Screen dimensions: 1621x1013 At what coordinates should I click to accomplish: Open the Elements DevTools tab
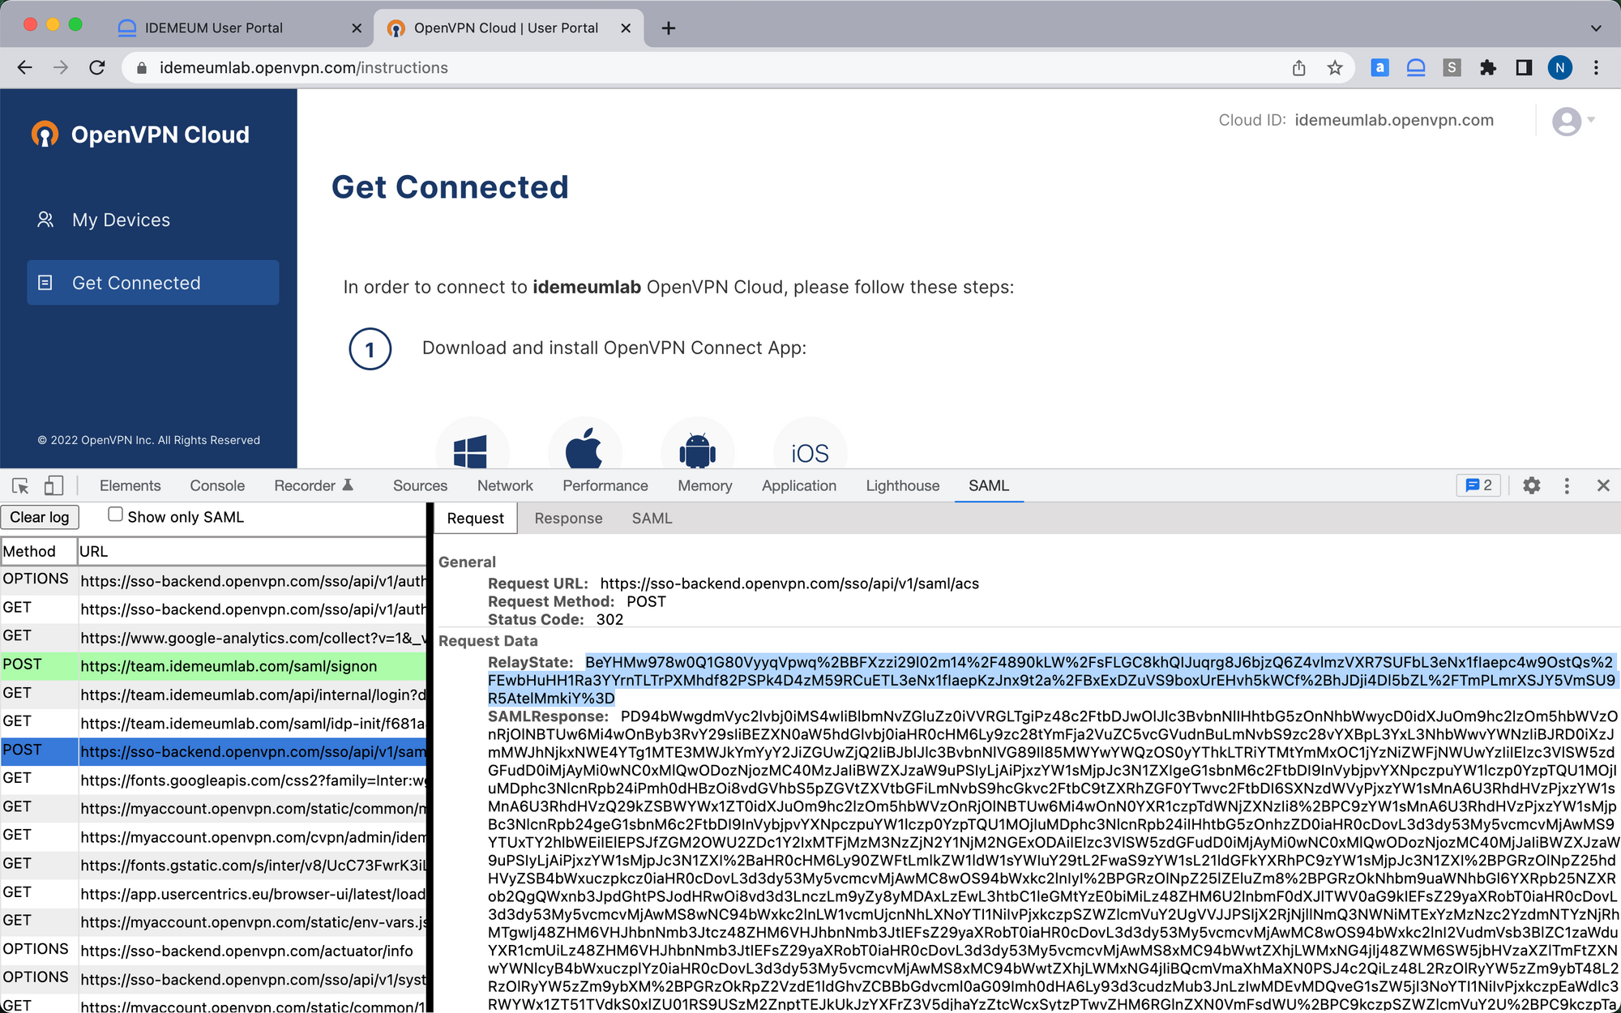[130, 485]
